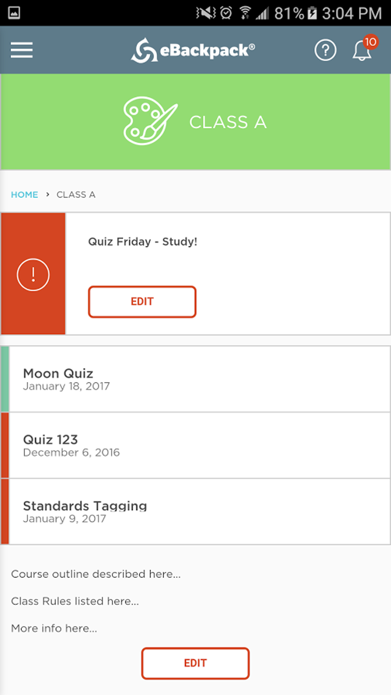Click the Quiz Friday - Study! announcement text
The image size is (391, 695).
click(x=142, y=242)
